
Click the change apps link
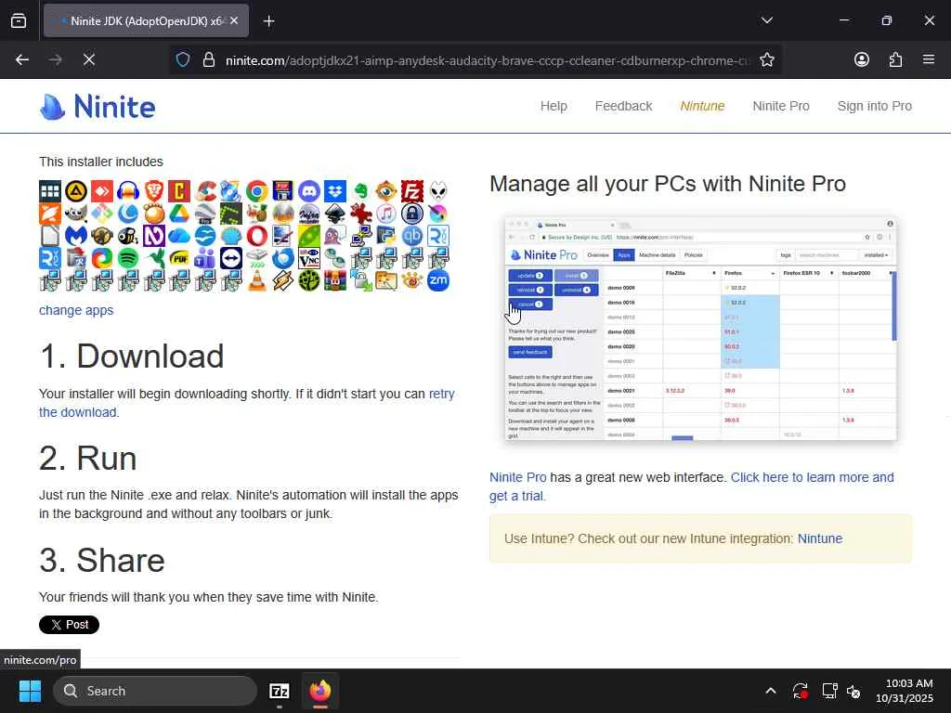[76, 310]
